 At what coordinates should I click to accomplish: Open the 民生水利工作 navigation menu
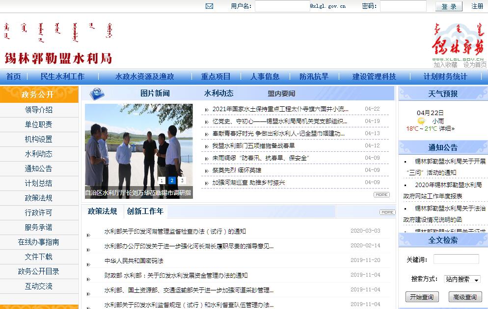[62, 77]
